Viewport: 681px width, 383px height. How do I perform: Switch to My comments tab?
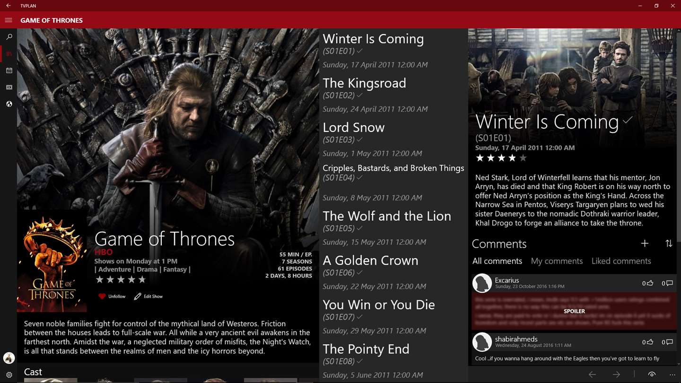(557, 261)
